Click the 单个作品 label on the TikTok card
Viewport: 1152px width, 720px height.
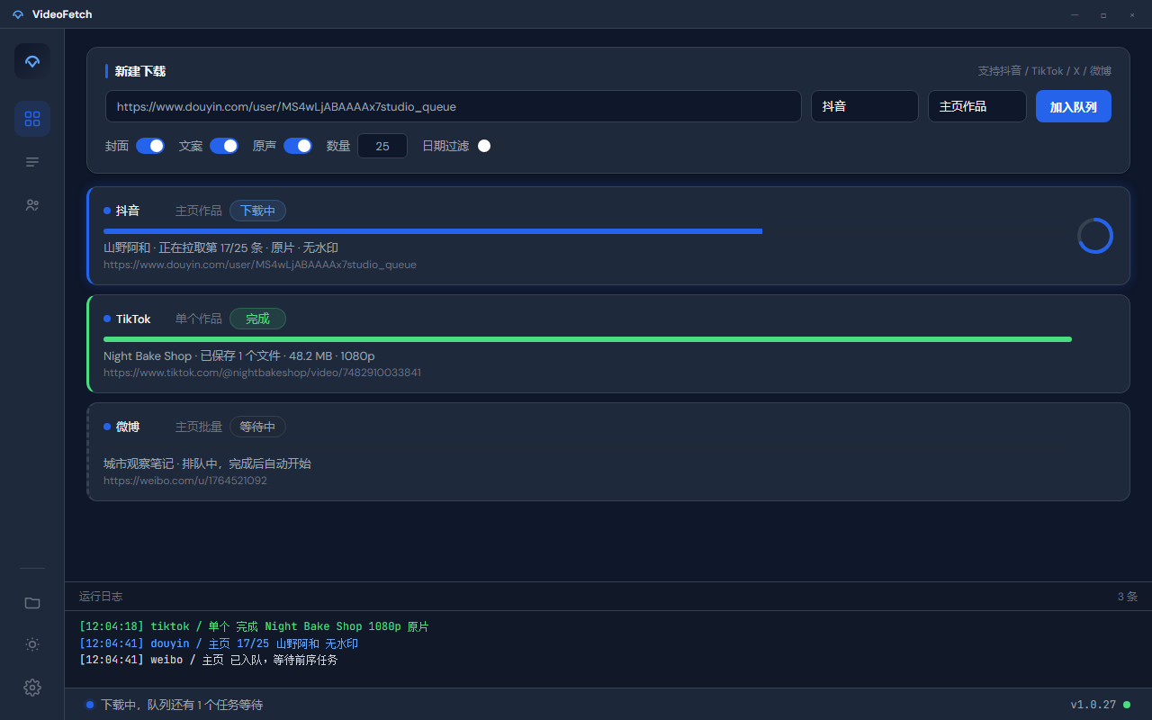(x=199, y=319)
